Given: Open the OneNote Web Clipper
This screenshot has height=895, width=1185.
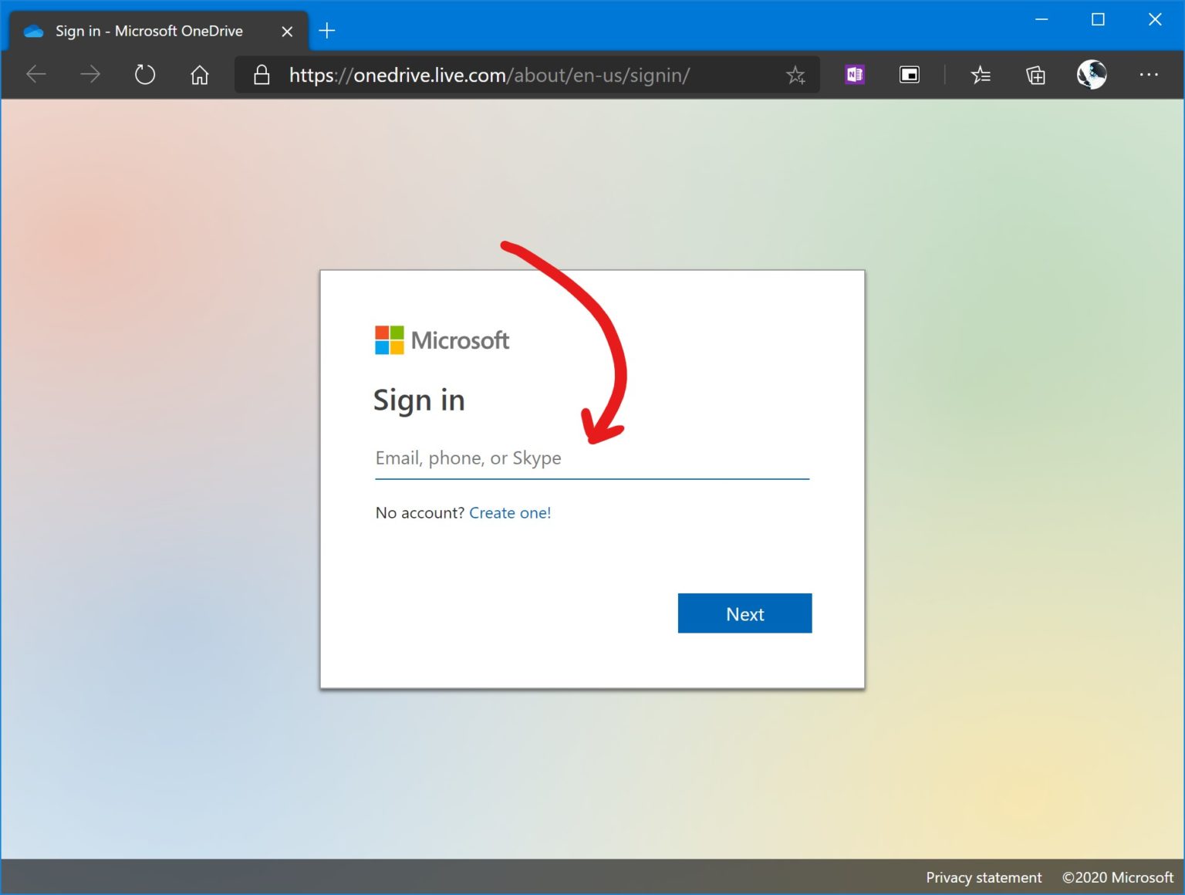Looking at the screenshot, I should point(854,75).
